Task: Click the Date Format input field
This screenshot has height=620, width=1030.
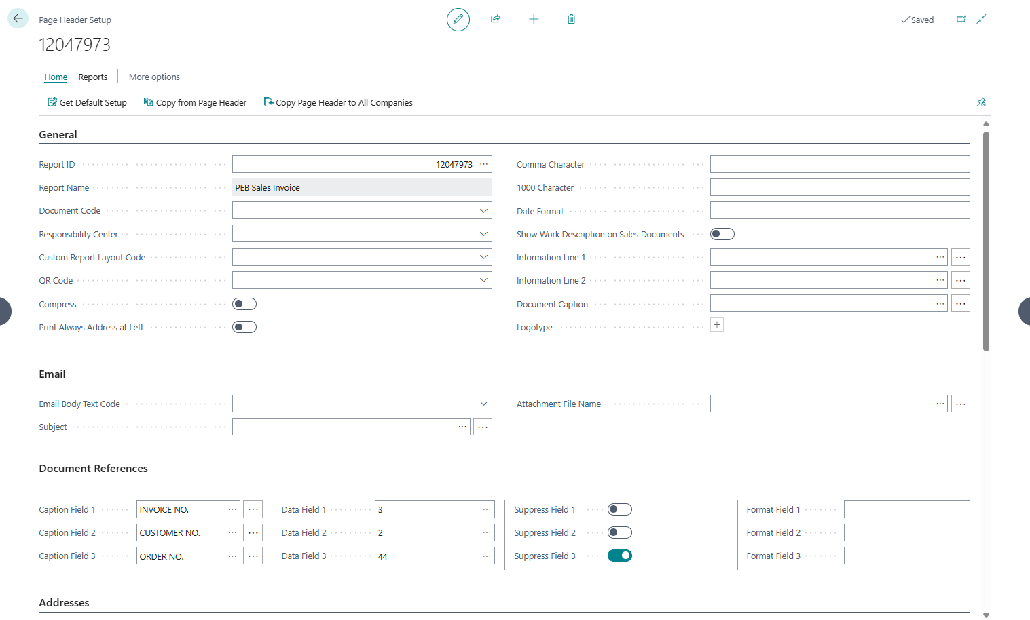Action: click(x=840, y=210)
